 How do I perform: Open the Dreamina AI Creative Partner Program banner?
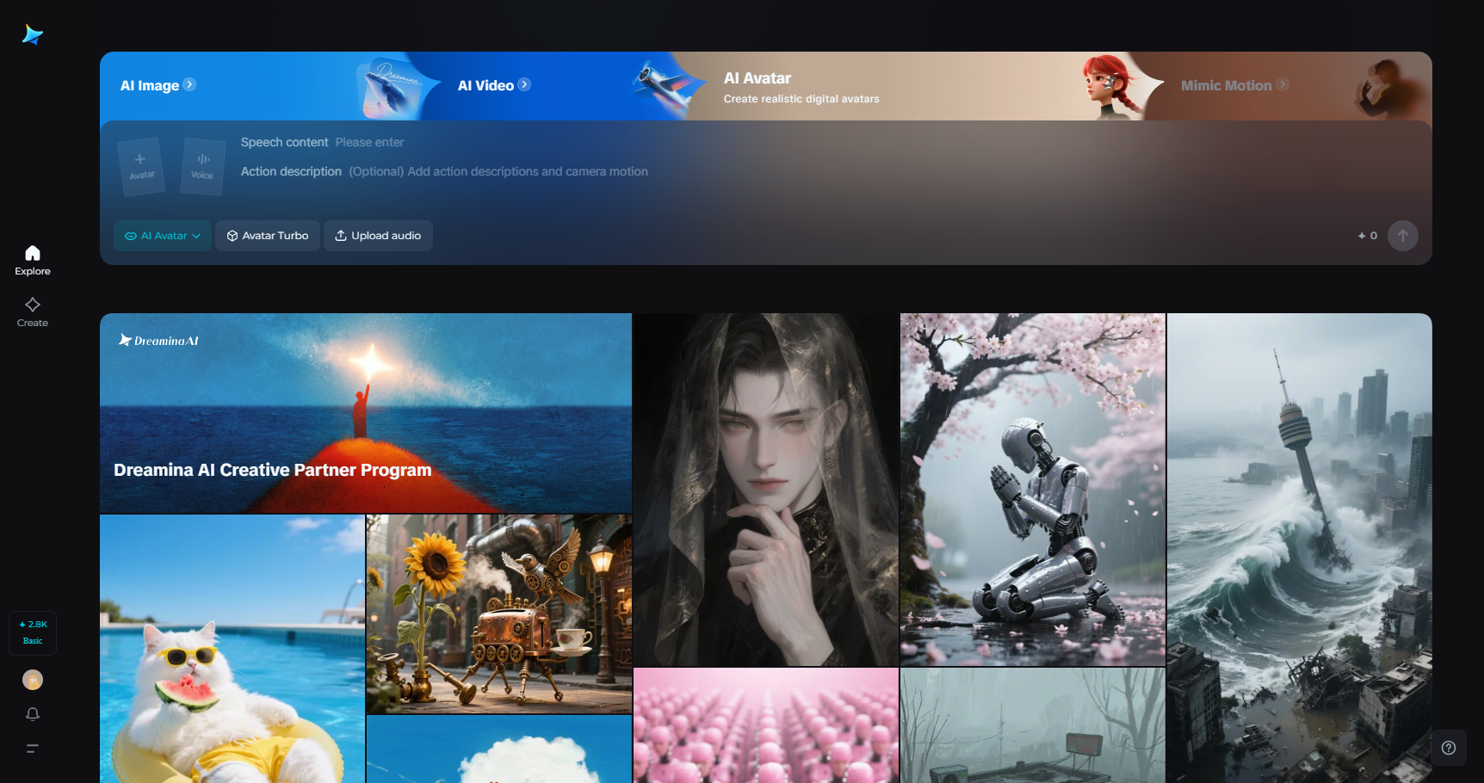tap(366, 413)
